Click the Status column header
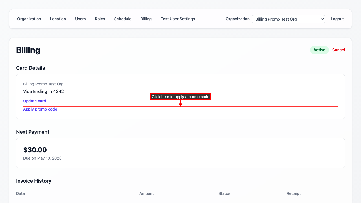The width and height of the screenshot is (361, 203). [x=224, y=193]
